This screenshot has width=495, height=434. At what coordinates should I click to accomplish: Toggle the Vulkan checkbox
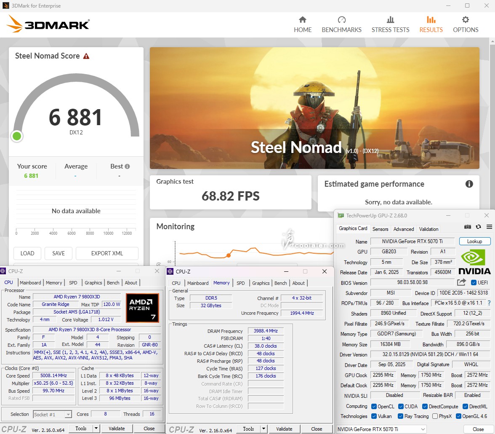click(x=374, y=416)
